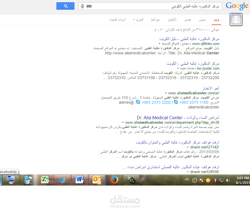Open Microsoft Excel from the taskbar
Screen dimensions: 250x213
(x=45, y=180)
